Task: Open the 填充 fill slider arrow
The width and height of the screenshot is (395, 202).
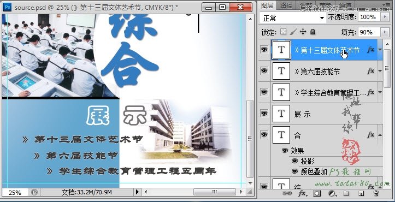Action: pyautogui.click(x=384, y=32)
